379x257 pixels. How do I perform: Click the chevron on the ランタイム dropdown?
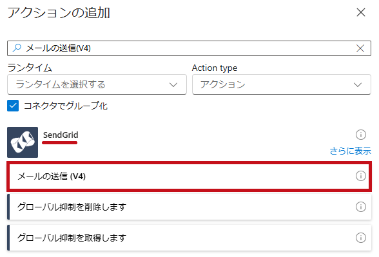[173, 85]
